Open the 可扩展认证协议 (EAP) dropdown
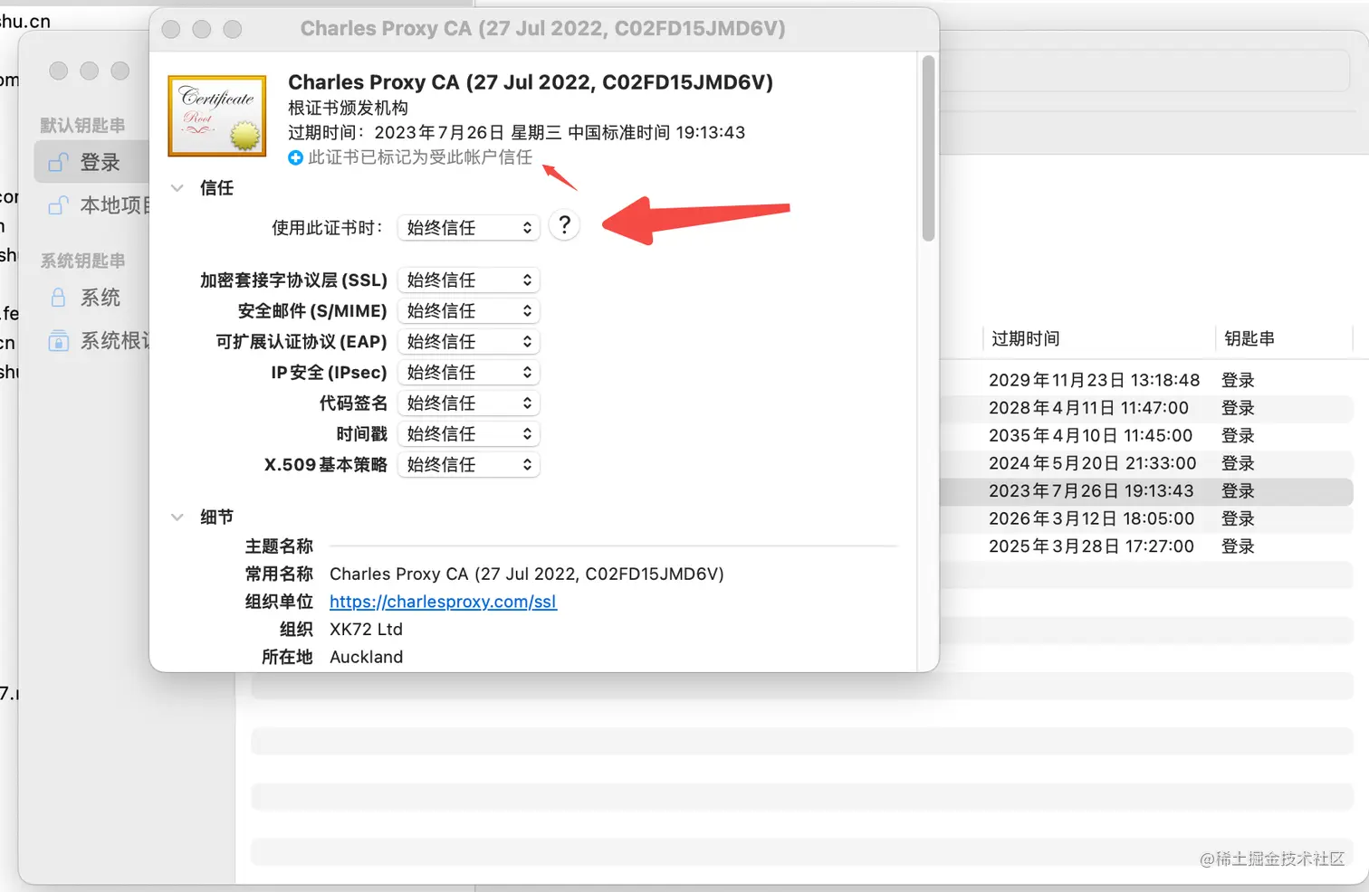Screen dimensions: 1369x892 click(x=469, y=342)
